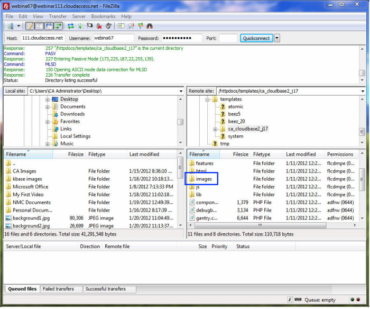Open the Quickconnect history dropdown arrow

[x=277, y=38]
